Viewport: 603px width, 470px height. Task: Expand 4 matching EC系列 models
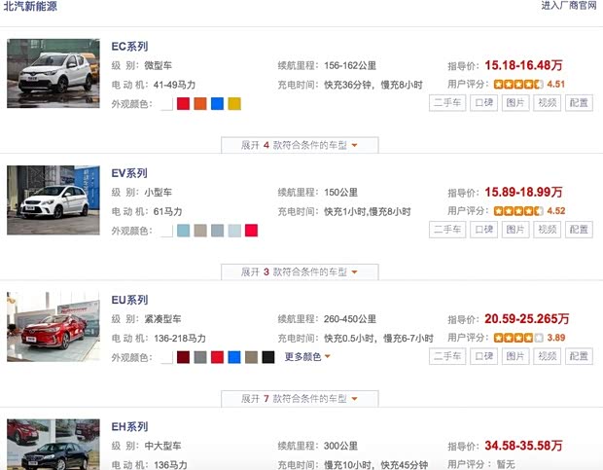point(300,145)
